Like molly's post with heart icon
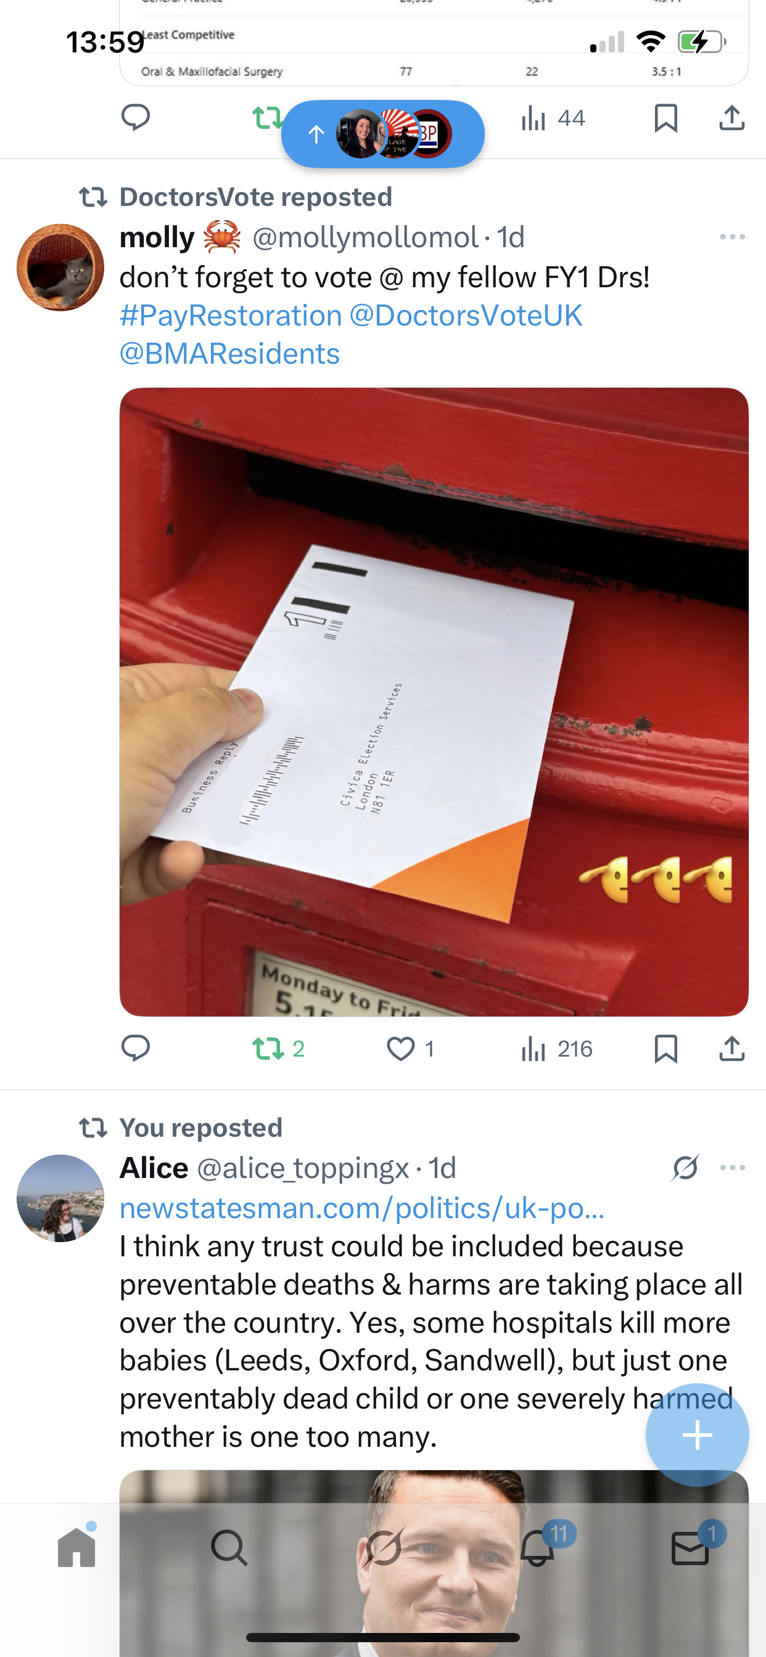This screenshot has width=766, height=1657. click(x=411, y=1049)
